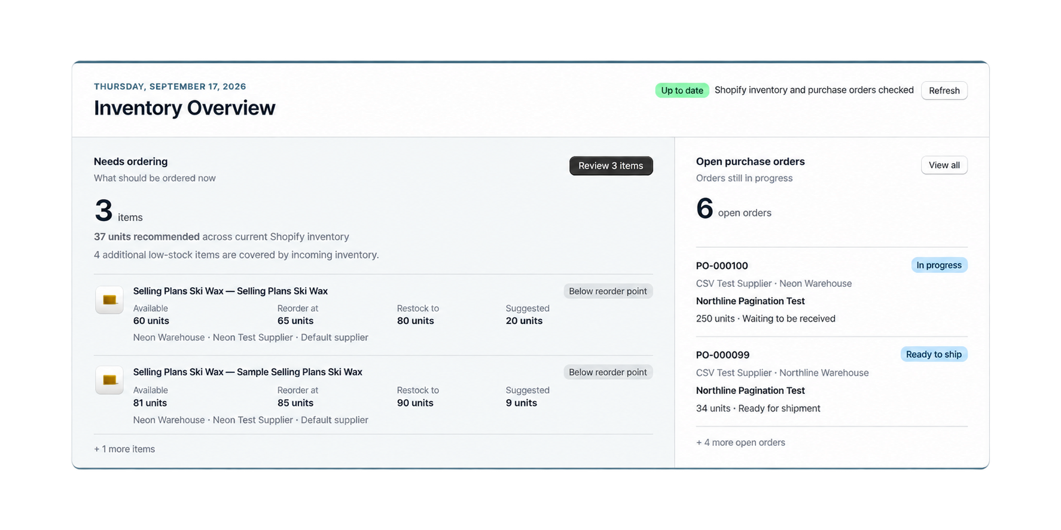Click the 3 items count
The width and height of the screenshot is (1061, 530).
pos(118,212)
